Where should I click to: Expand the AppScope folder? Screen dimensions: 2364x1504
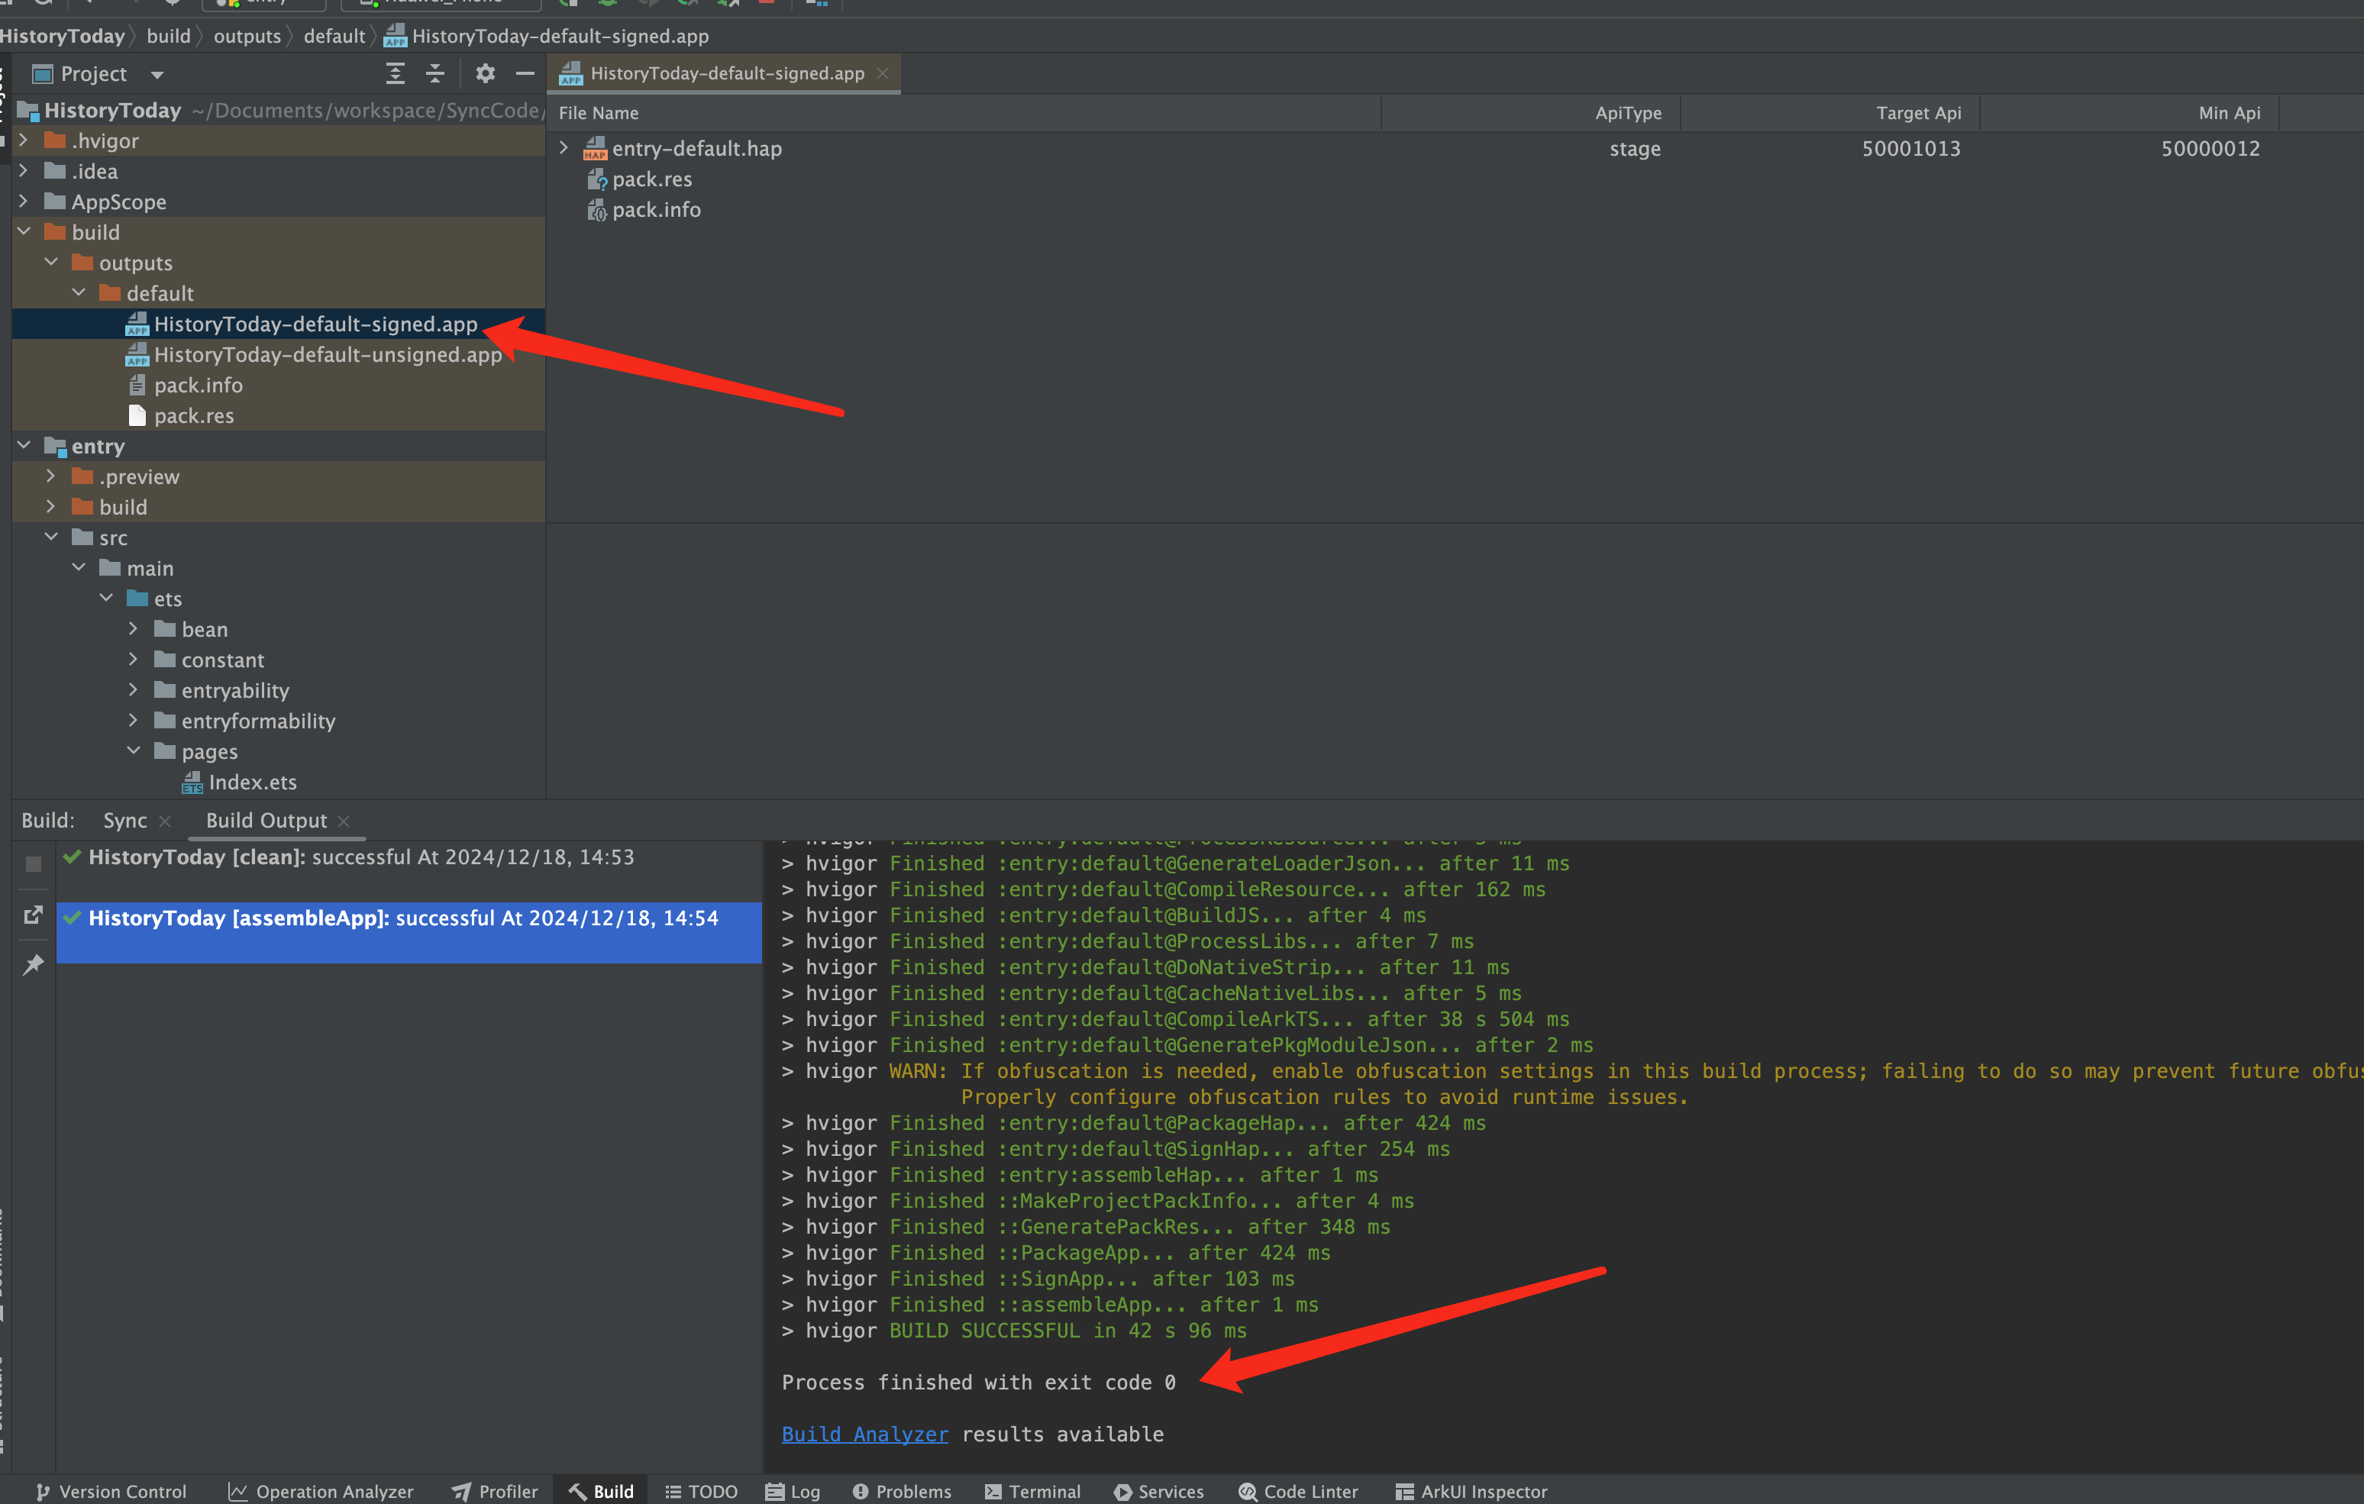(x=24, y=202)
